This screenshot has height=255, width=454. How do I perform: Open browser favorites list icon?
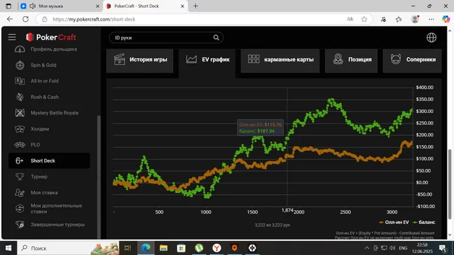pyautogui.click(x=399, y=19)
